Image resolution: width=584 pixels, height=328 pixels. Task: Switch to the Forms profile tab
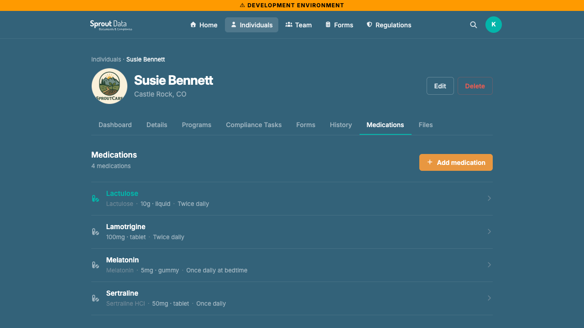[x=306, y=125]
